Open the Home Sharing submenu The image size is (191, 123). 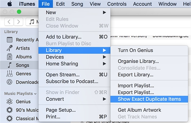pos(74,64)
